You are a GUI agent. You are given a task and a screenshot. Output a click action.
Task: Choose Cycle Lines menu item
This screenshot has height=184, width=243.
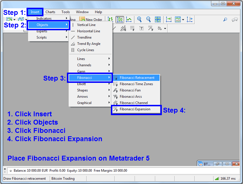point(91,50)
